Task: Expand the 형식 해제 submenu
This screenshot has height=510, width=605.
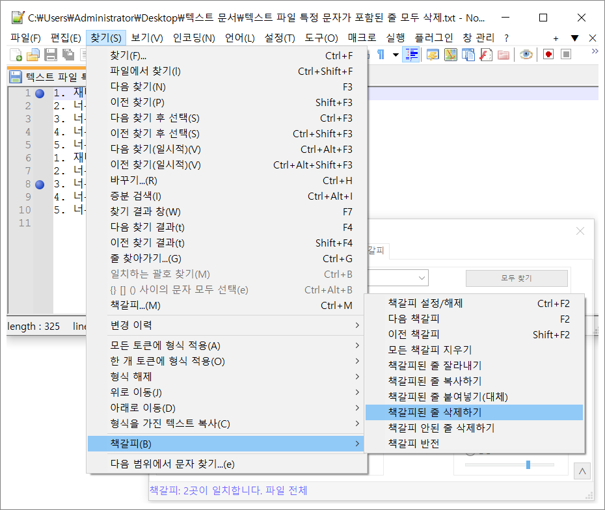Action: (227, 377)
